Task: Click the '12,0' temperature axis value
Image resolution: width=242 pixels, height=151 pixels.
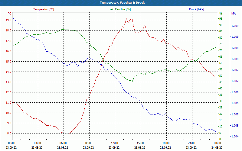Action: 9,92
